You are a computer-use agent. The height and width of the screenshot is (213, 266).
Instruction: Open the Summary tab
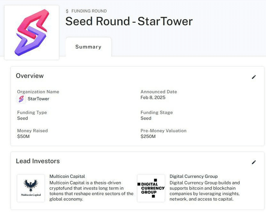pos(88,47)
